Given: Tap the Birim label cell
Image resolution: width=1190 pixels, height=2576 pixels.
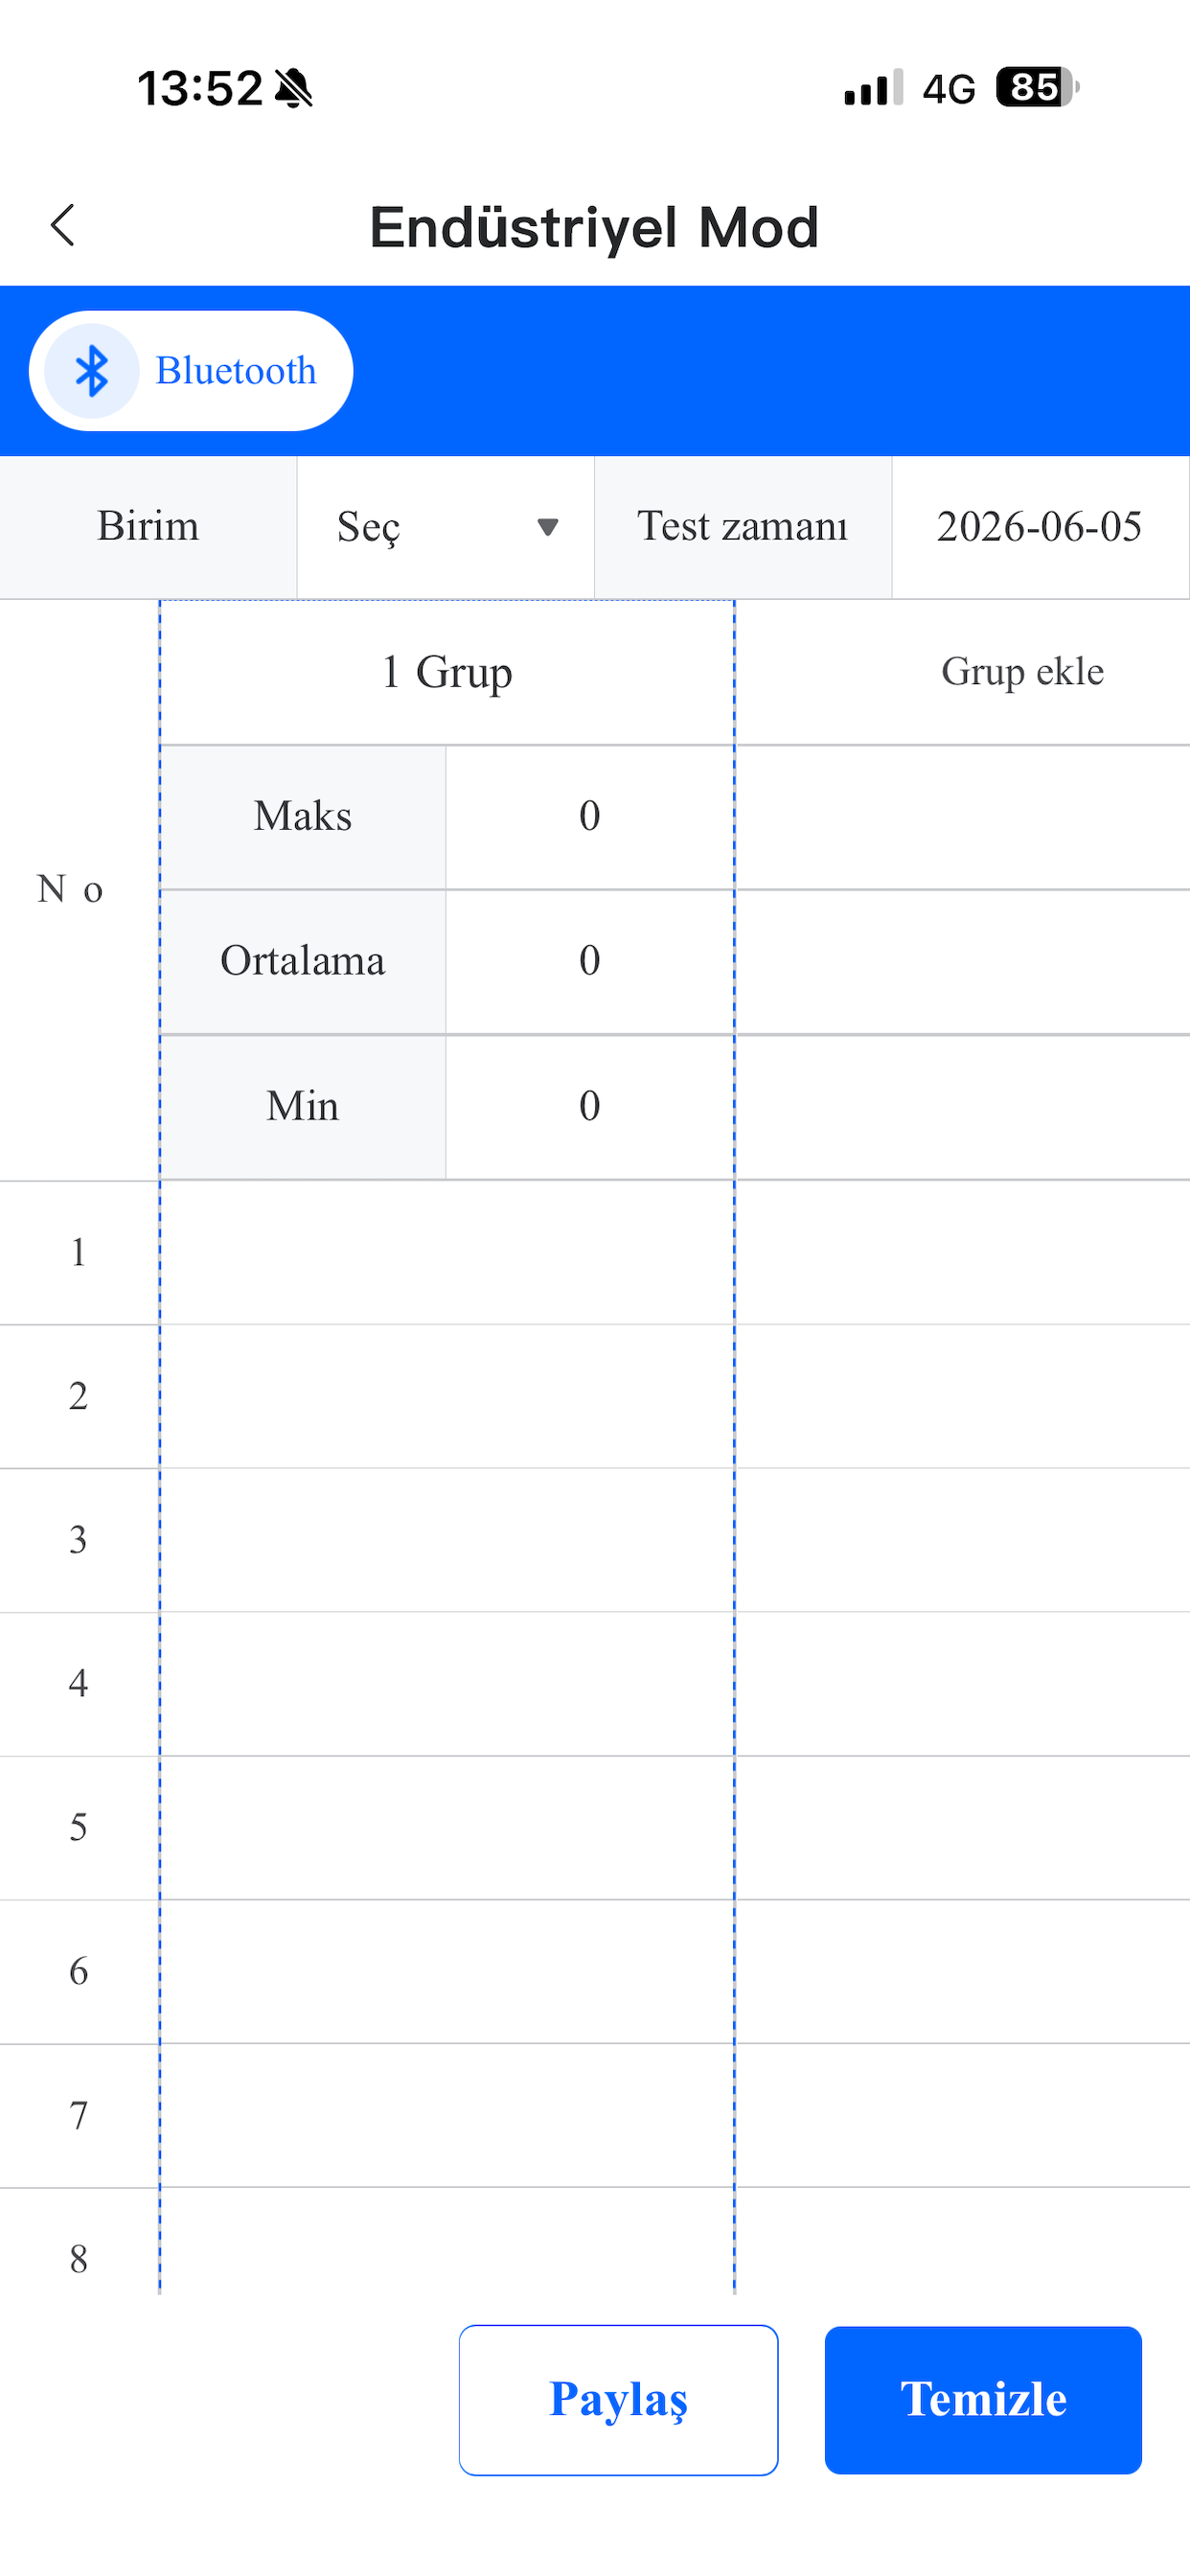Looking at the screenshot, I should [x=148, y=527].
